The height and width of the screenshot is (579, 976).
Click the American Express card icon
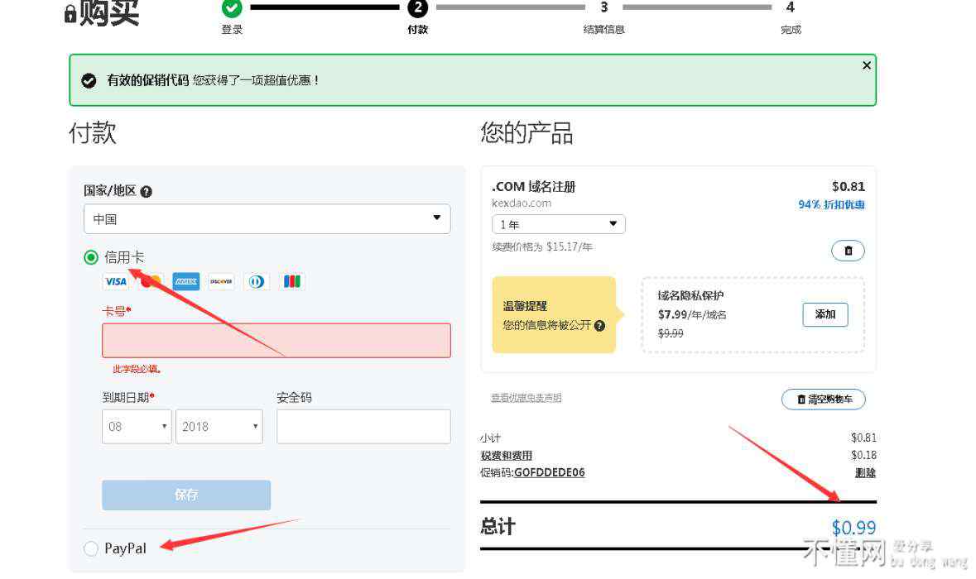(x=185, y=281)
